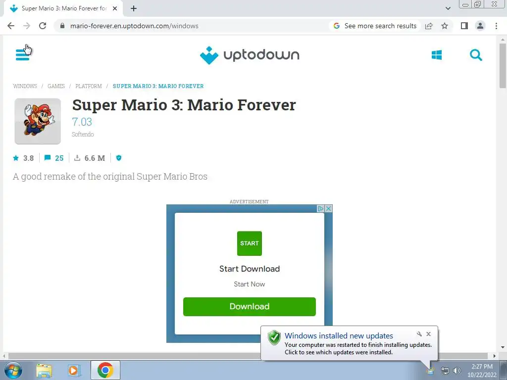Click the green Download ad button
The height and width of the screenshot is (380, 507).
coord(250,306)
